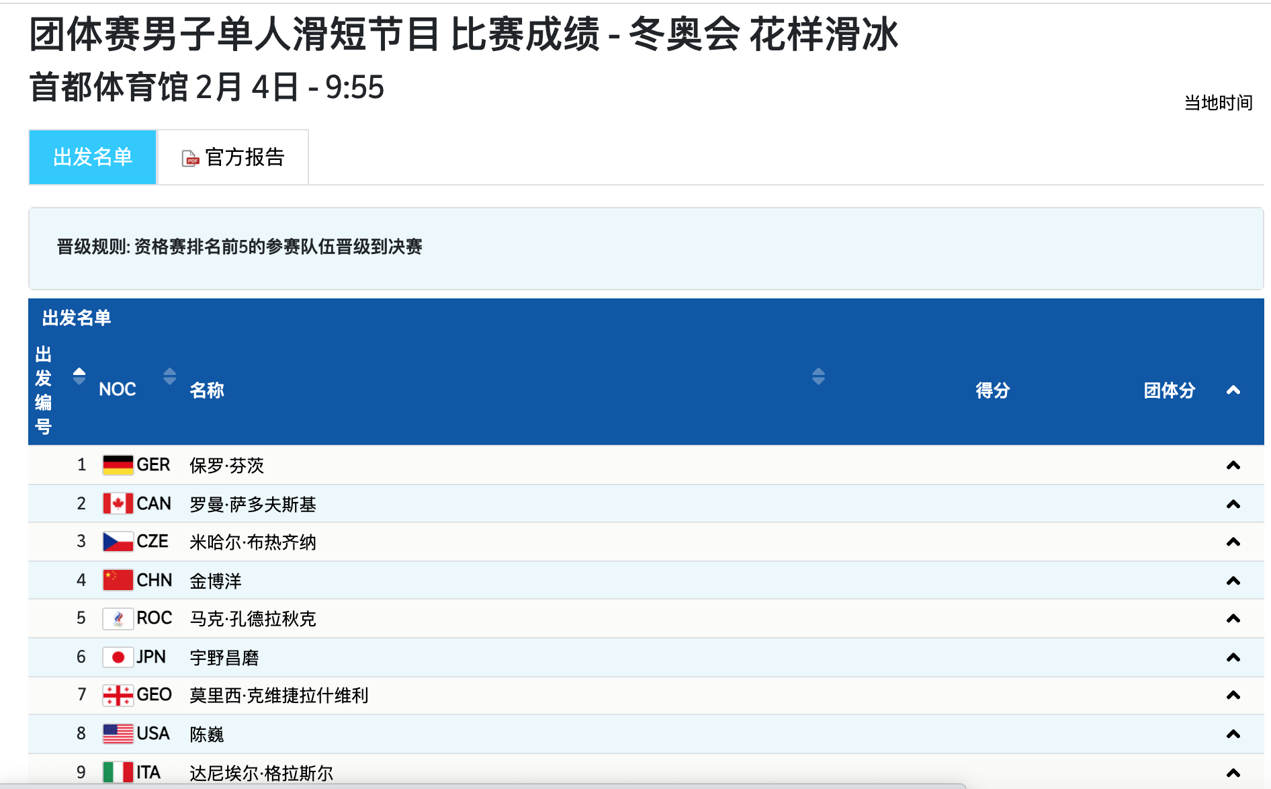
Task: Click the GEO country code
Action: [x=155, y=695]
